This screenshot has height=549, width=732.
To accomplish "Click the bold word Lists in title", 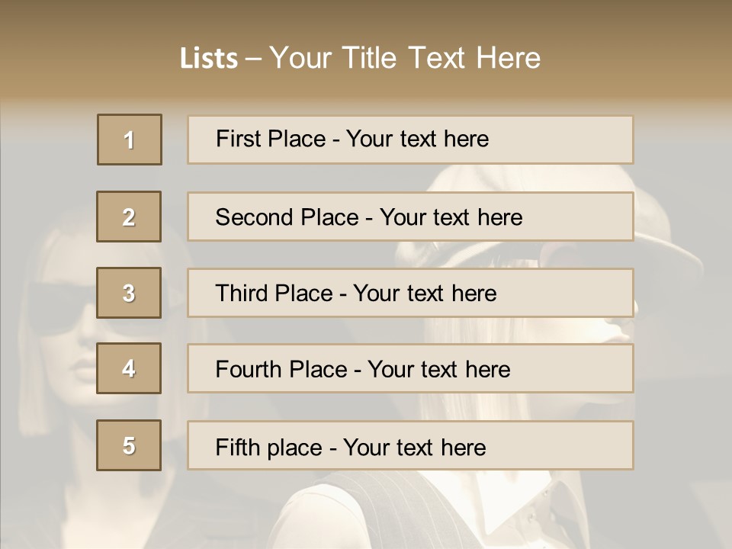I will coord(208,59).
